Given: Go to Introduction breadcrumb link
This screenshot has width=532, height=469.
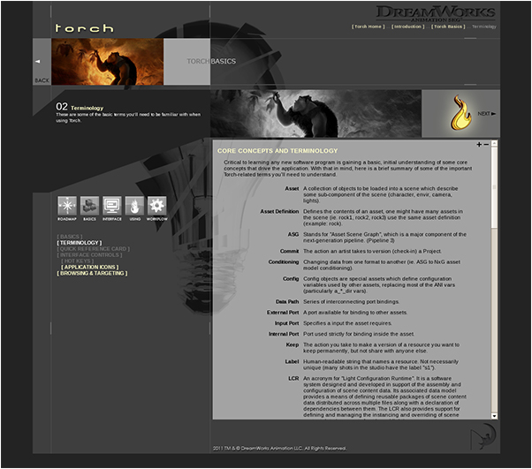Looking at the screenshot, I should [407, 26].
